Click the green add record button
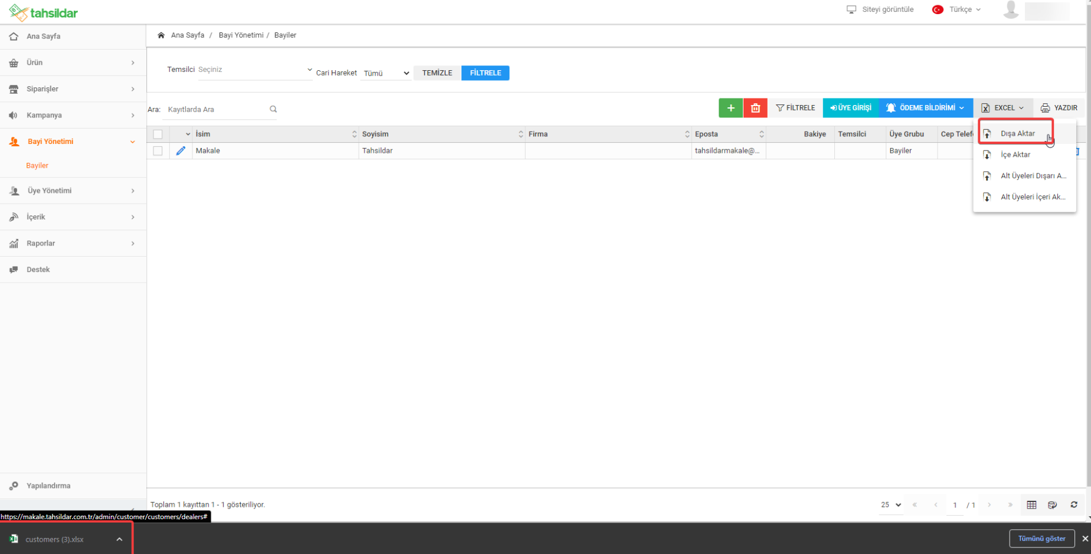Screen dimensions: 1091x554 [x=730, y=108]
